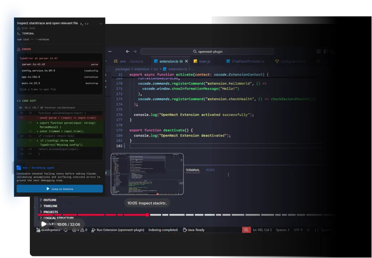The height and width of the screenshot is (258, 372).
Task: Click code brackets icon beside stacktrace title
Action: coord(87,24)
